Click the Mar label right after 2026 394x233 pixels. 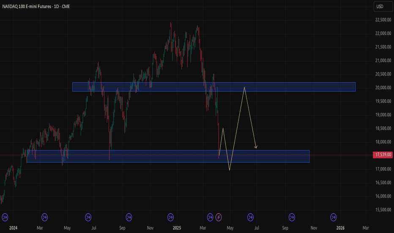tap(366, 228)
